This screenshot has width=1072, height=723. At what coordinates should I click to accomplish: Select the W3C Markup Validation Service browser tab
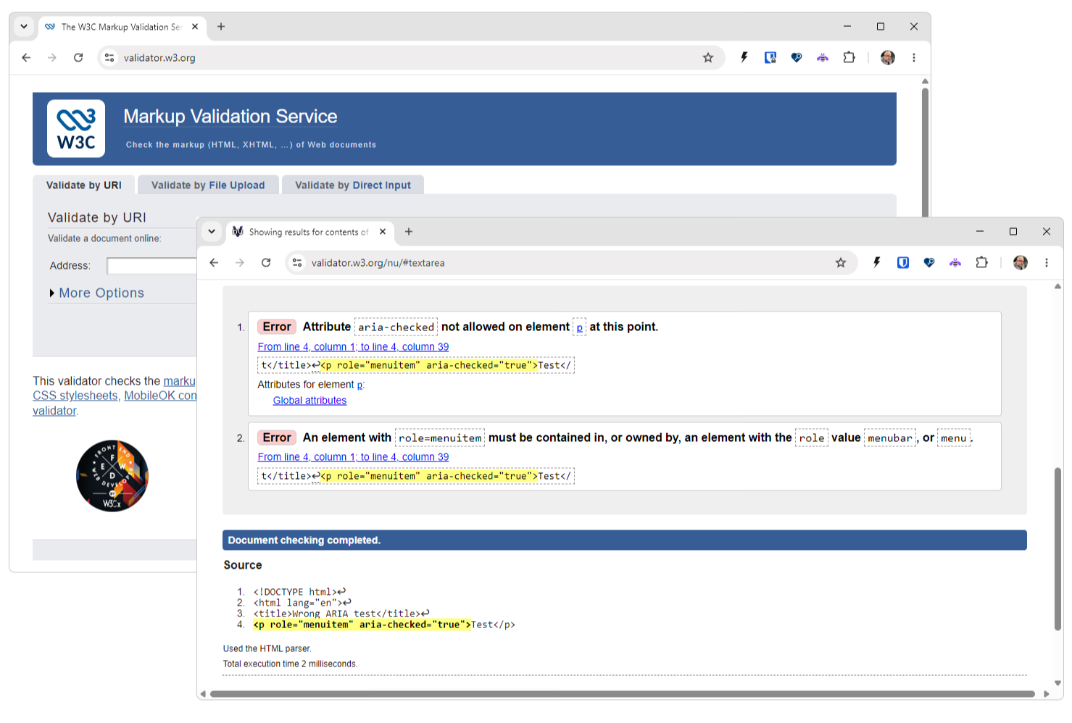click(122, 28)
